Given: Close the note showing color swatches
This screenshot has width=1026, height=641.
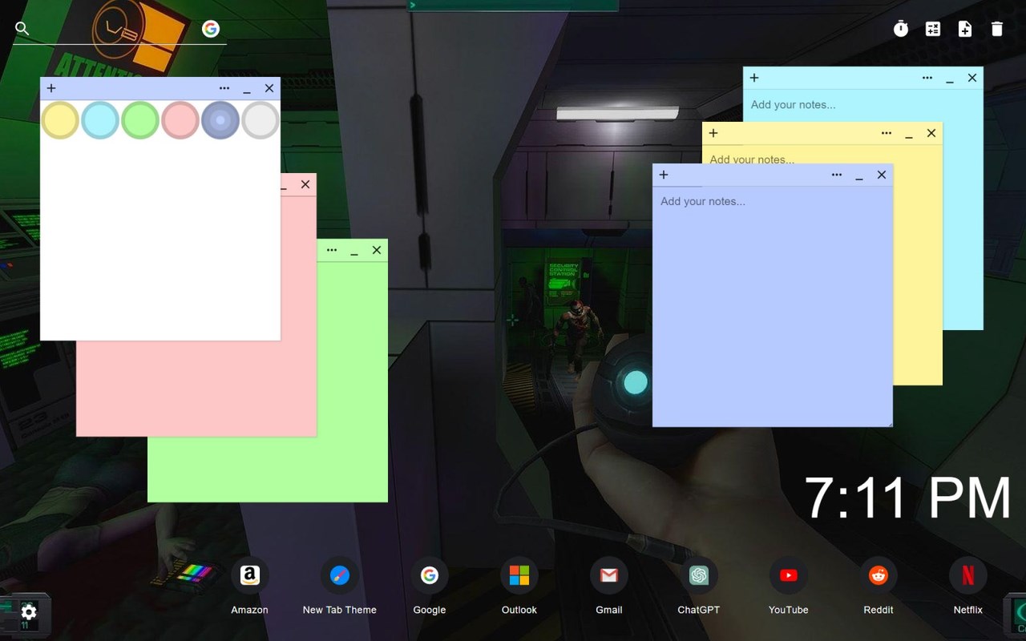Looking at the screenshot, I should pyautogui.click(x=269, y=88).
